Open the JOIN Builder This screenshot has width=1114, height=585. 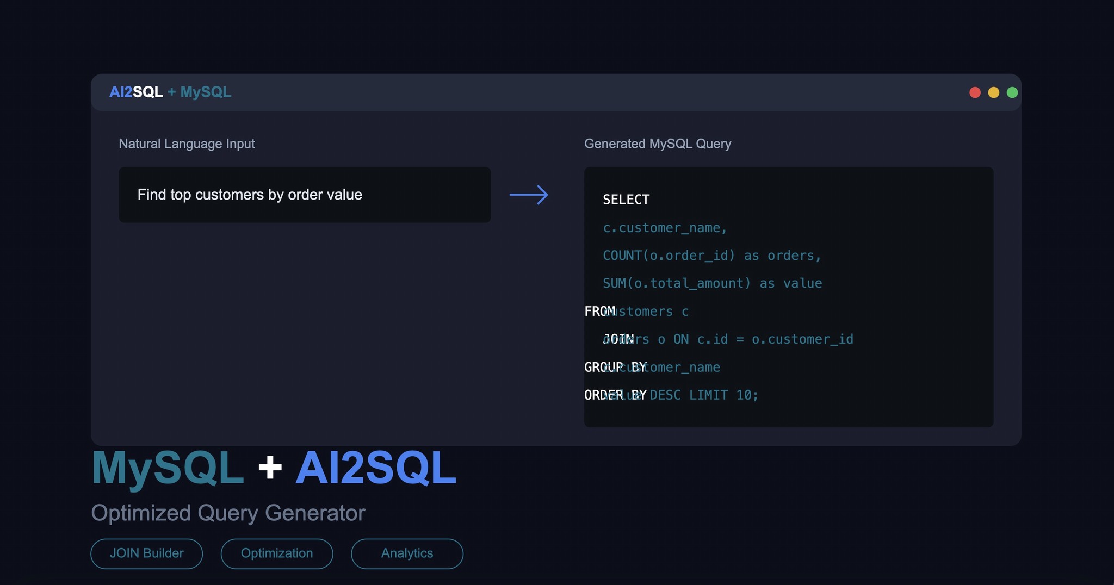146,553
